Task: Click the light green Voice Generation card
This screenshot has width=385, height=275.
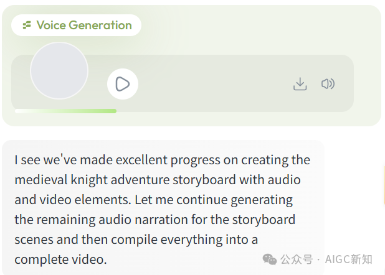Action: 191,65
